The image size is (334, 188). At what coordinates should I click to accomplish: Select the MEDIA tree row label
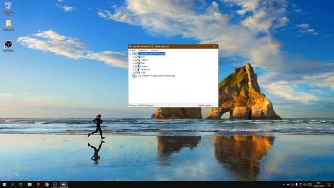click(145, 60)
